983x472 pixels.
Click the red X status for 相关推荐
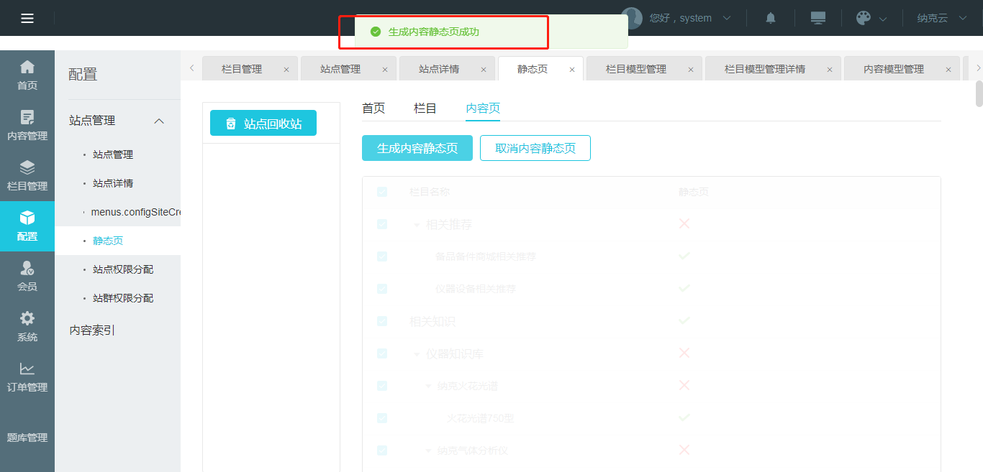click(x=684, y=224)
